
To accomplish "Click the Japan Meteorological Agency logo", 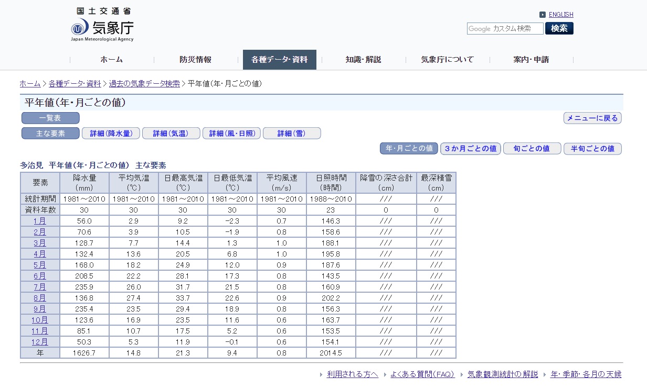I will click(x=103, y=25).
